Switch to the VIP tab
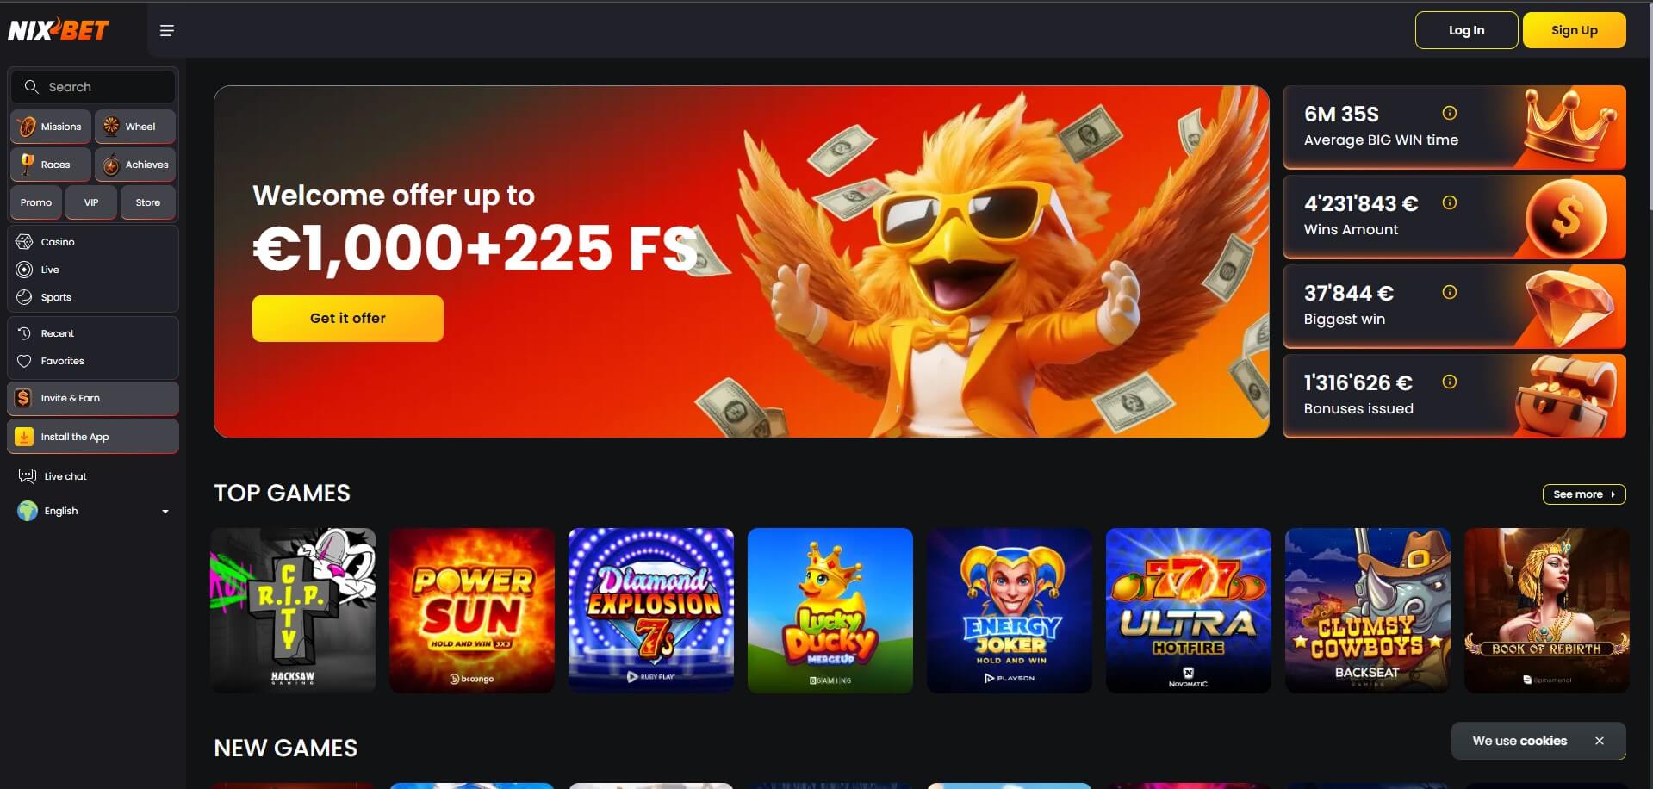Screen dimensions: 1653x789 pyautogui.click(x=91, y=202)
